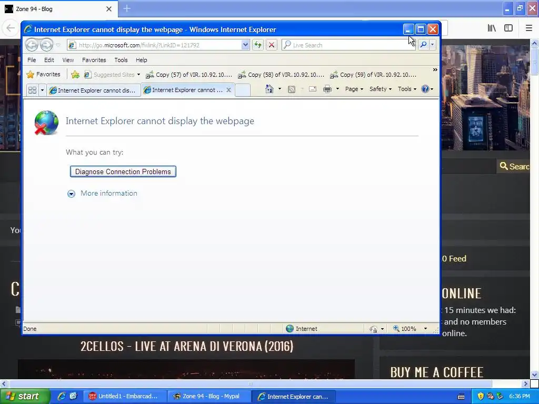Click the security shield tray icon
Image resolution: width=539 pixels, height=404 pixels.
pos(481,397)
